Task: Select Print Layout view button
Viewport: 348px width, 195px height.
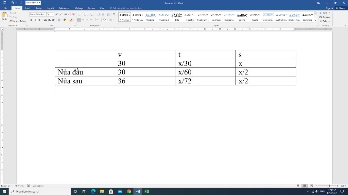Action: [305, 186]
